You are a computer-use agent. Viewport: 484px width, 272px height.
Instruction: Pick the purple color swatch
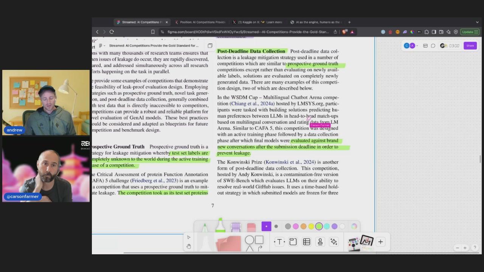point(334,226)
